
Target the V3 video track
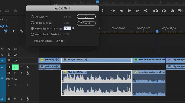pyautogui.click(x=2, y=49)
